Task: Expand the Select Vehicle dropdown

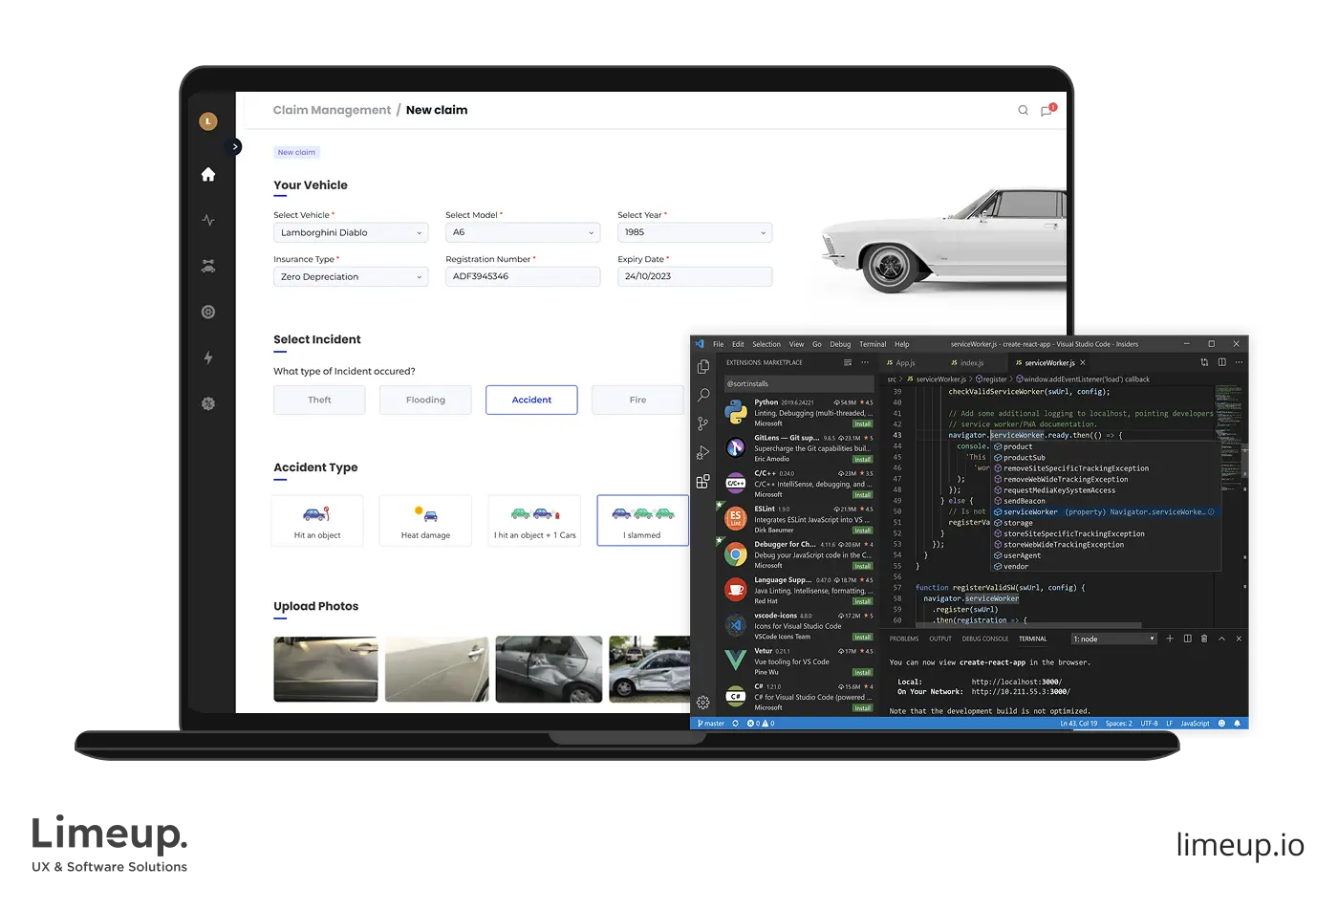Action: tap(351, 232)
